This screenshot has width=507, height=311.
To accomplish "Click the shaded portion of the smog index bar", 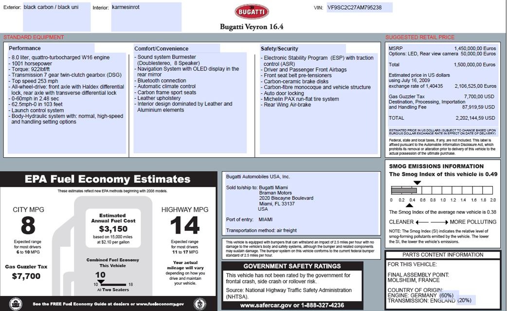I will 403,191.
